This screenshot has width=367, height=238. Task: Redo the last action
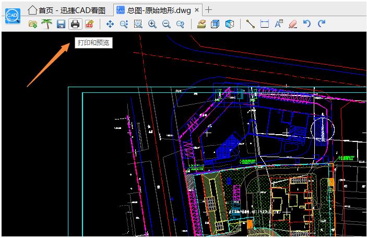pyautogui.click(x=322, y=23)
